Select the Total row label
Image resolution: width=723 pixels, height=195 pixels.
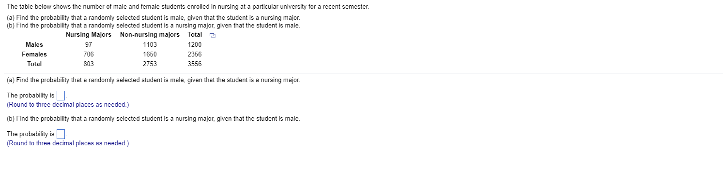(x=34, y=64)
